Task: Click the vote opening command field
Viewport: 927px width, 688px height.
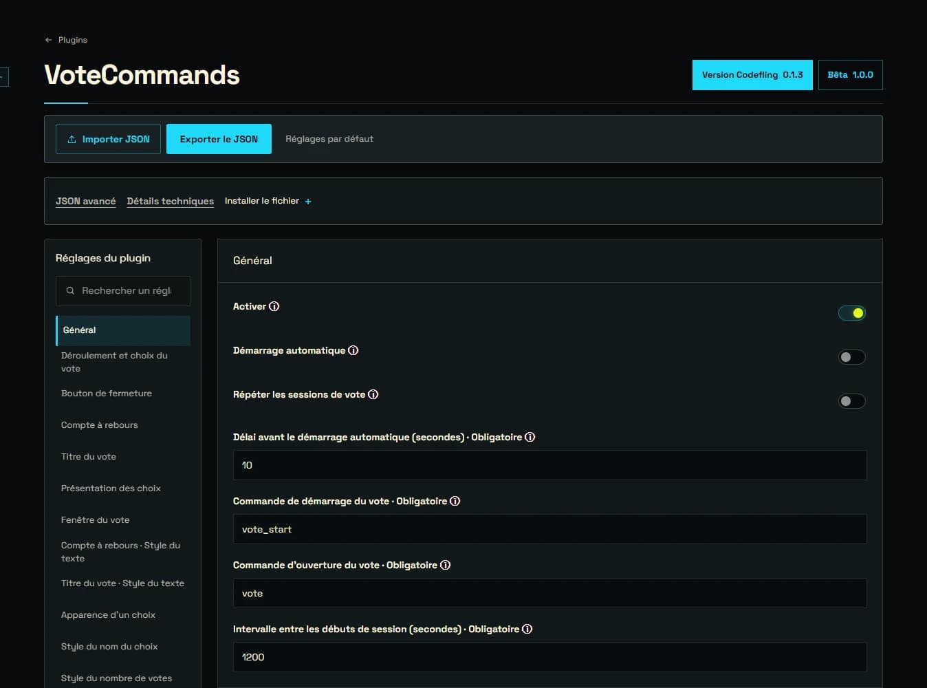Action: click(x=550, y=593)
